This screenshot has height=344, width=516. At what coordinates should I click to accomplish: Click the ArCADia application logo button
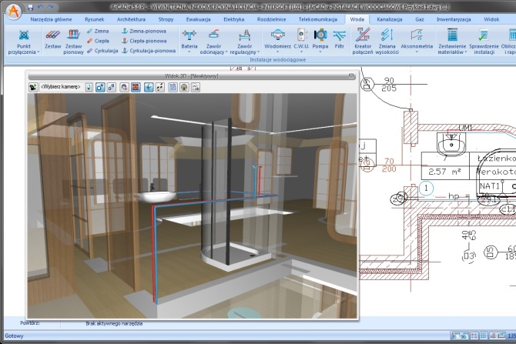point(14,12)
